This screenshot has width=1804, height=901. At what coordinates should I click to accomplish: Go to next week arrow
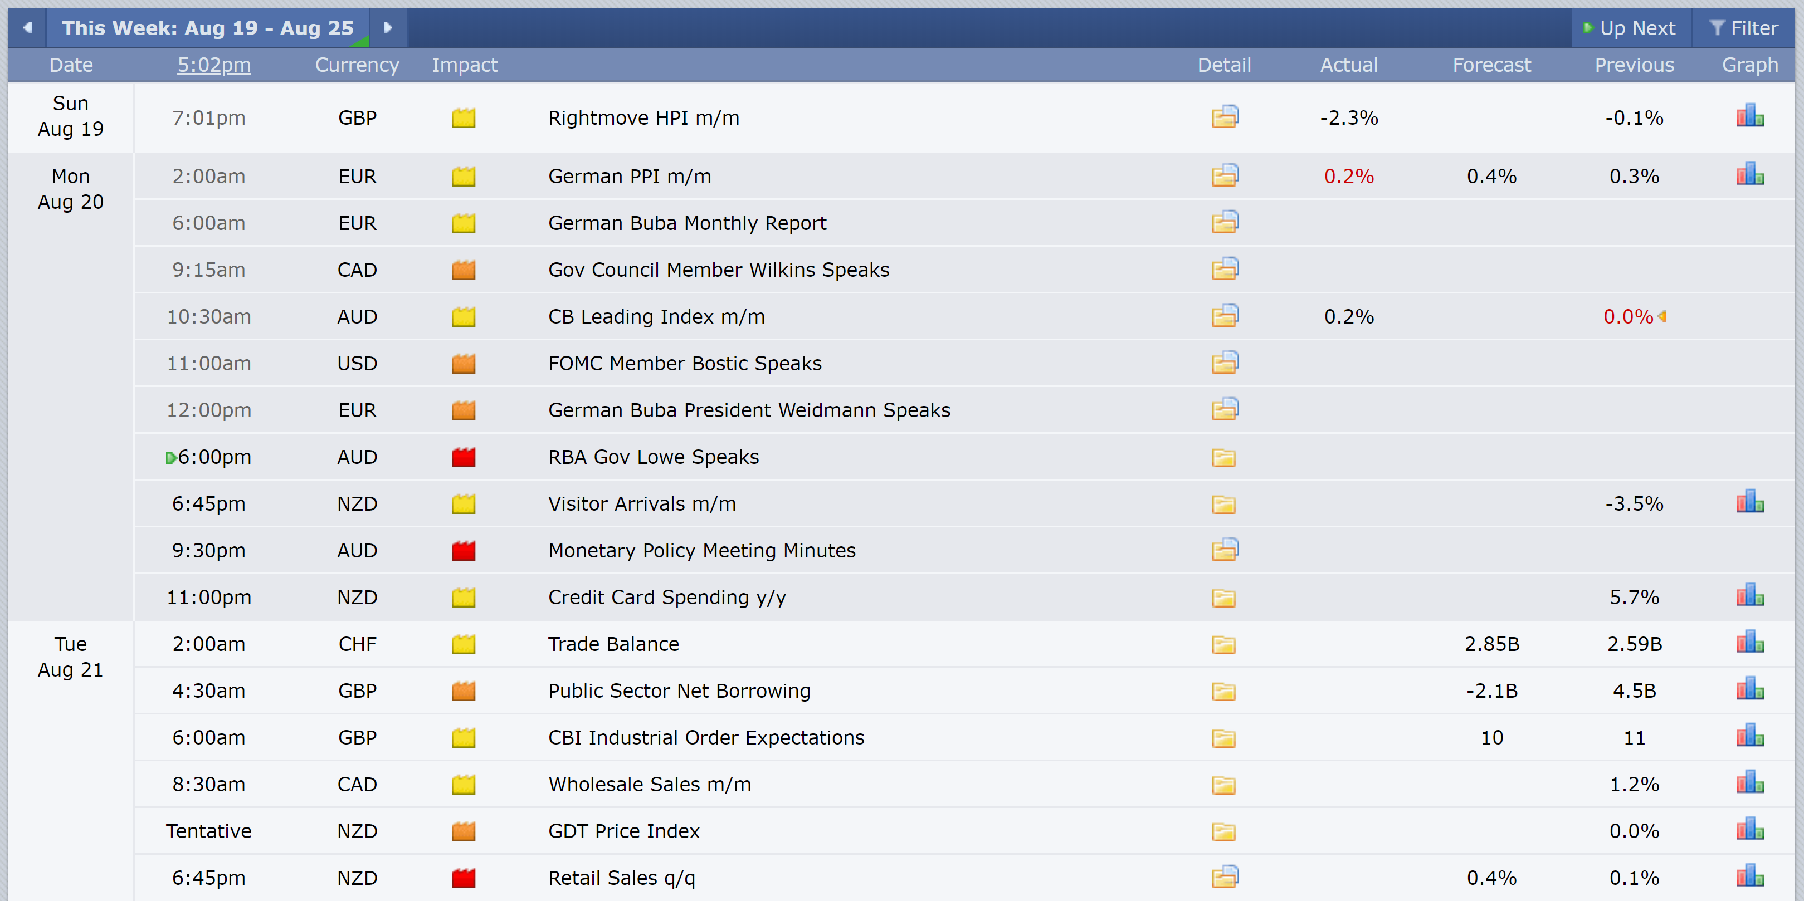point(387,28)
